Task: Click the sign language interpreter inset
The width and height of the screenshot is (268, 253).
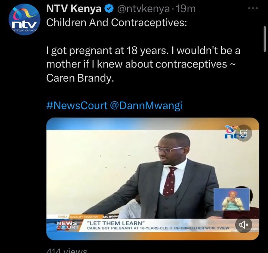Action: [x=232, y=199]
